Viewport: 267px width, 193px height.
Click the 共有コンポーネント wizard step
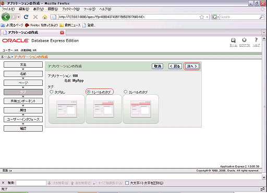pos(23,101)
